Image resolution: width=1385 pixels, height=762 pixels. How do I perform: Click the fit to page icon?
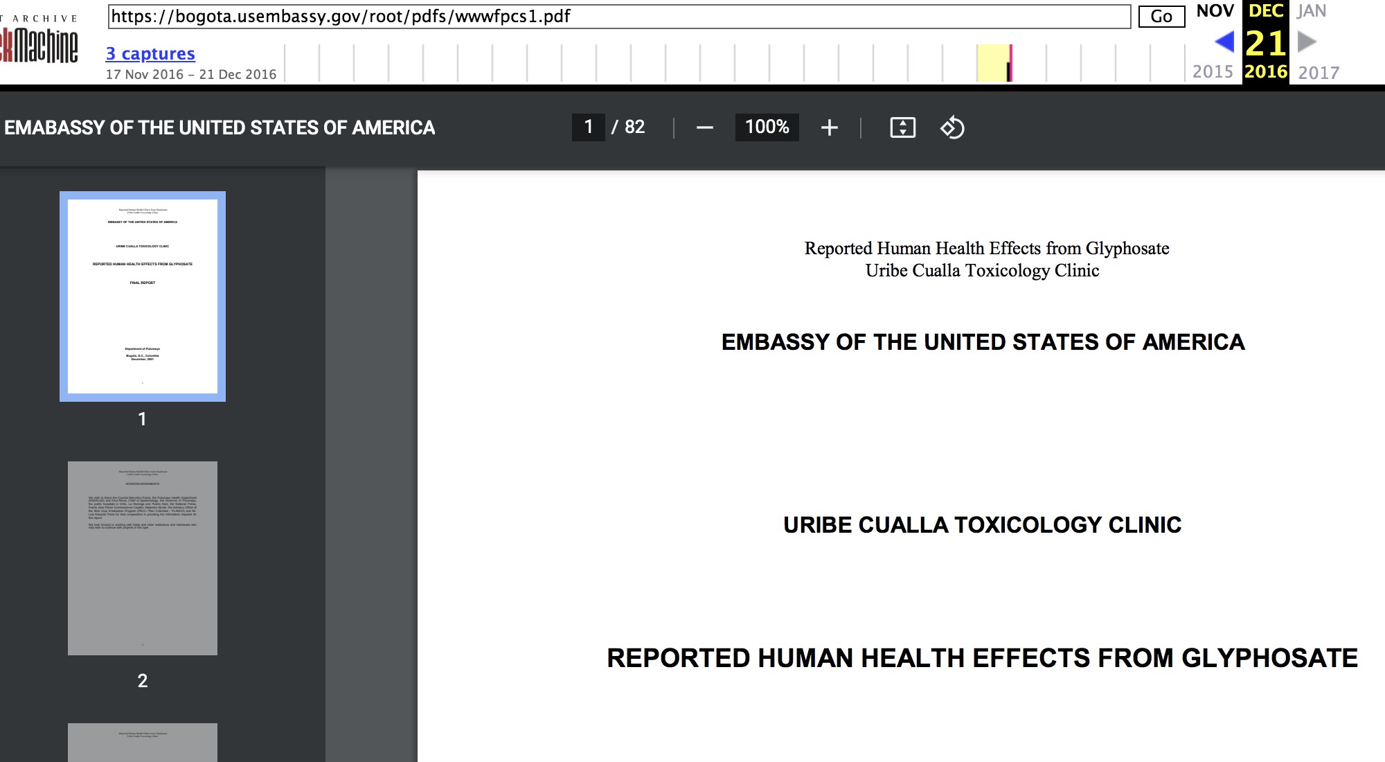[x=902, y=127]
